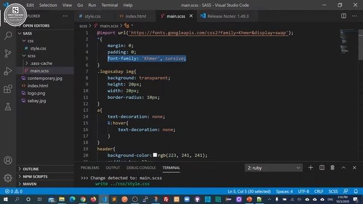363x204 pixels.
Task: Click the notifications bell in status bar
Action: pyautogui.click(x=356, y=192)
